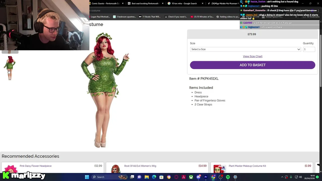The width and height of the screenshot is (322, 181).
Task: Switch to Comic Guests – Portsmouth tab
Action: coord(105,4)
